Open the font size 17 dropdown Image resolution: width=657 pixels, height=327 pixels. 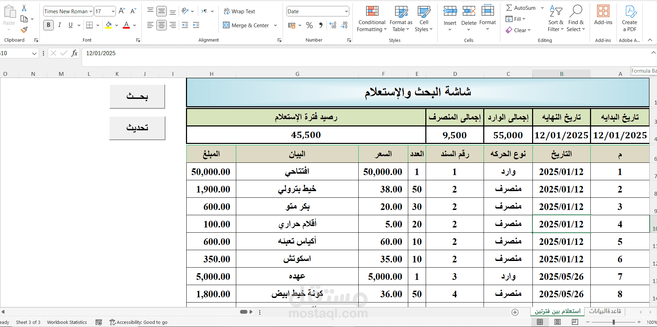(113, 12)
